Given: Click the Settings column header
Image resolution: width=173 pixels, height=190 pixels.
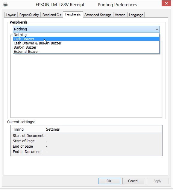Looking at the screenshot, I should tap(103, 129).
